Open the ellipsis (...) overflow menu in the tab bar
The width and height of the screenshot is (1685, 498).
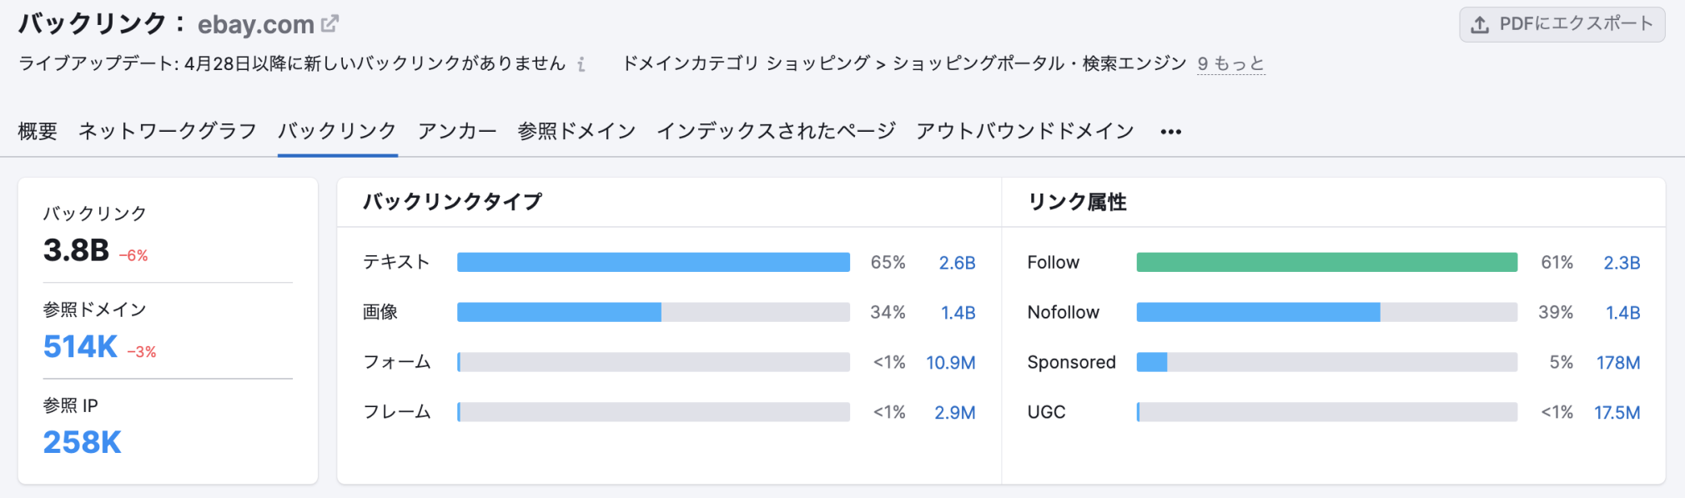point(1171,131)
